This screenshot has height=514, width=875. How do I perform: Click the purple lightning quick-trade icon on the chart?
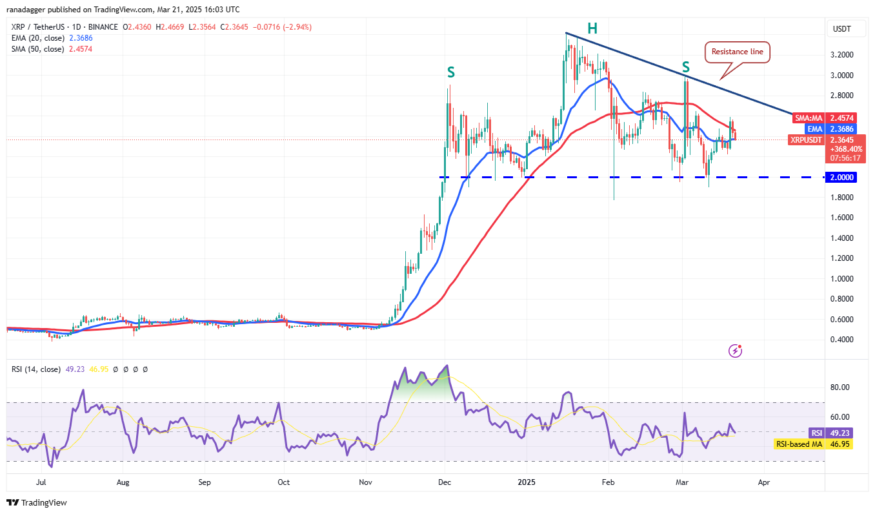735,351
